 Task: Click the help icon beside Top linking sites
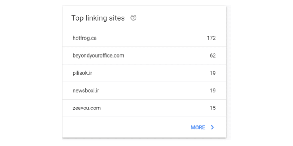[x=133, y=18]
